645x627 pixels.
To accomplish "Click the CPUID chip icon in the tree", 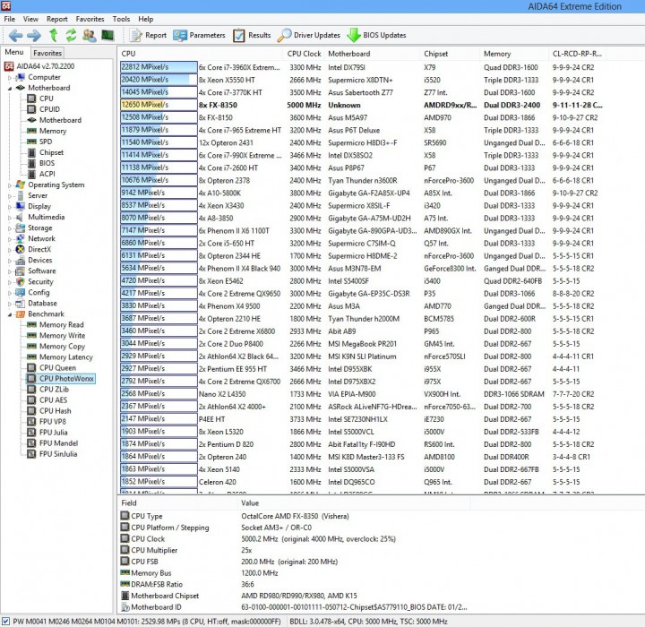I will click(x=31, y=109).
